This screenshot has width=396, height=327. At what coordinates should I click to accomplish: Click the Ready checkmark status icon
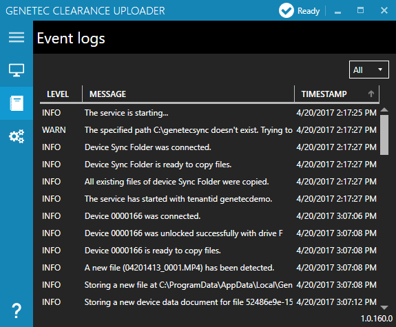(x=286, y=10)
